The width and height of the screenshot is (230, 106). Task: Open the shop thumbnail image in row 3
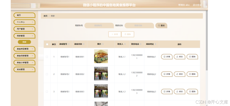point(101,91)
